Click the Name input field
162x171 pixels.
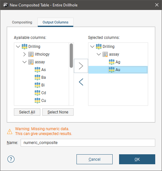pyautogui.click(x=88, y=143)
